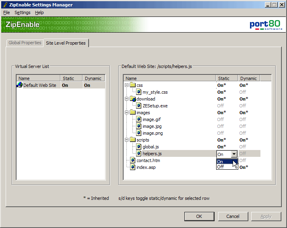Click the index.asp file icon

click(133, 167)
